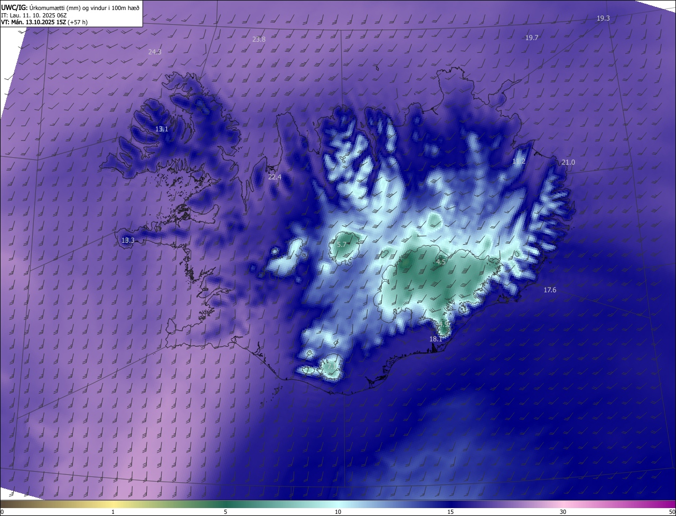The image size is (676, 516).
Task: Click the 19.3 value label on the map
Action: click(603, 18)
